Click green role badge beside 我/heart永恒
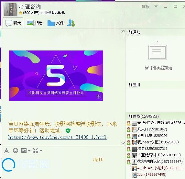 (x=128, y=142)
